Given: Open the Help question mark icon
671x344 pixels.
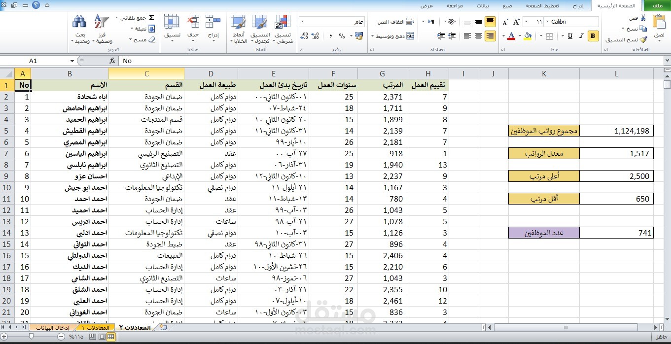Looking at the screenshot, I should [x=35, y=5].
